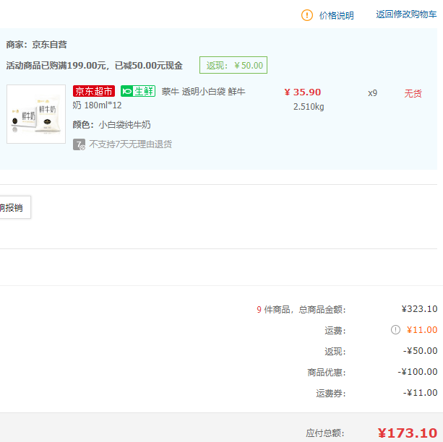Select the item price ¥ 35.90
The height and width of the screenshot is (442, 443).
(x=303, y=92)
